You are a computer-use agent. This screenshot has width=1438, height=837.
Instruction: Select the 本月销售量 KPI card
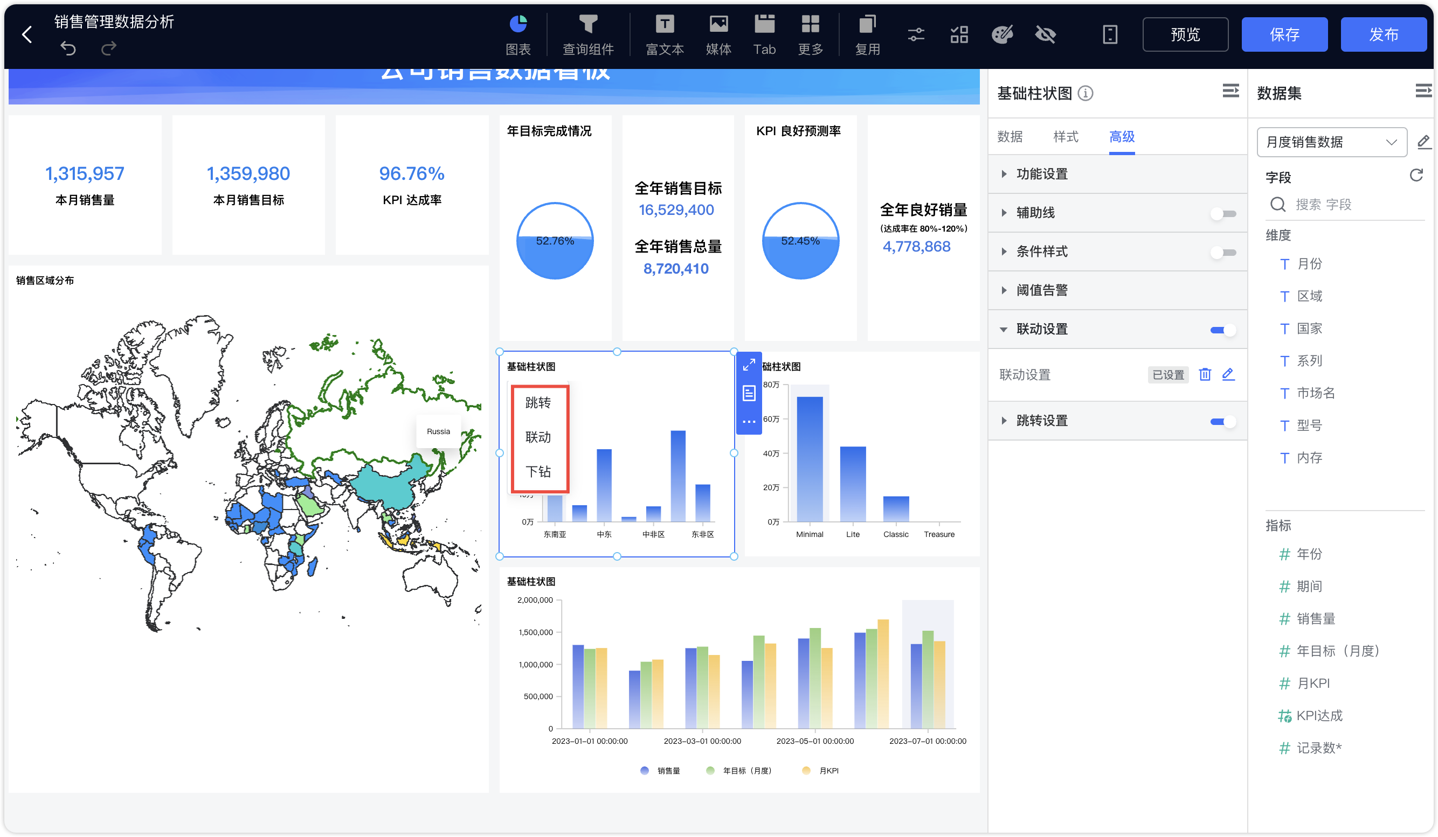pos(85,185)
